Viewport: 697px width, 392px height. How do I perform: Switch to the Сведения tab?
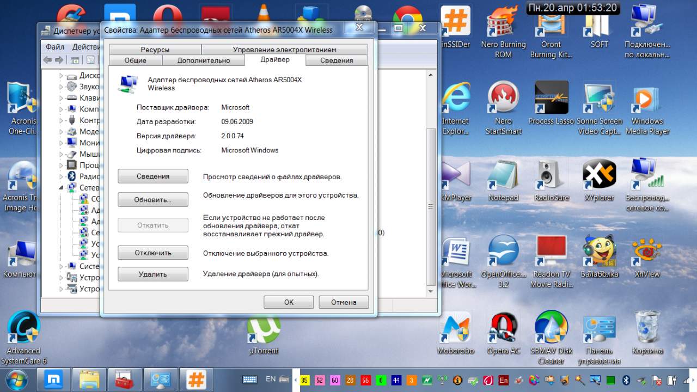337,60
